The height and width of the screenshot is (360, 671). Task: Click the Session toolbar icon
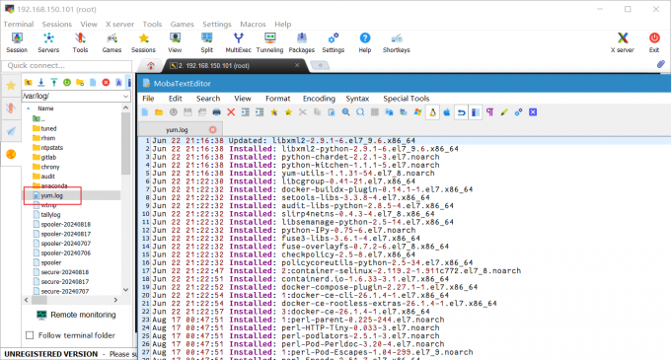click(17, 42)
